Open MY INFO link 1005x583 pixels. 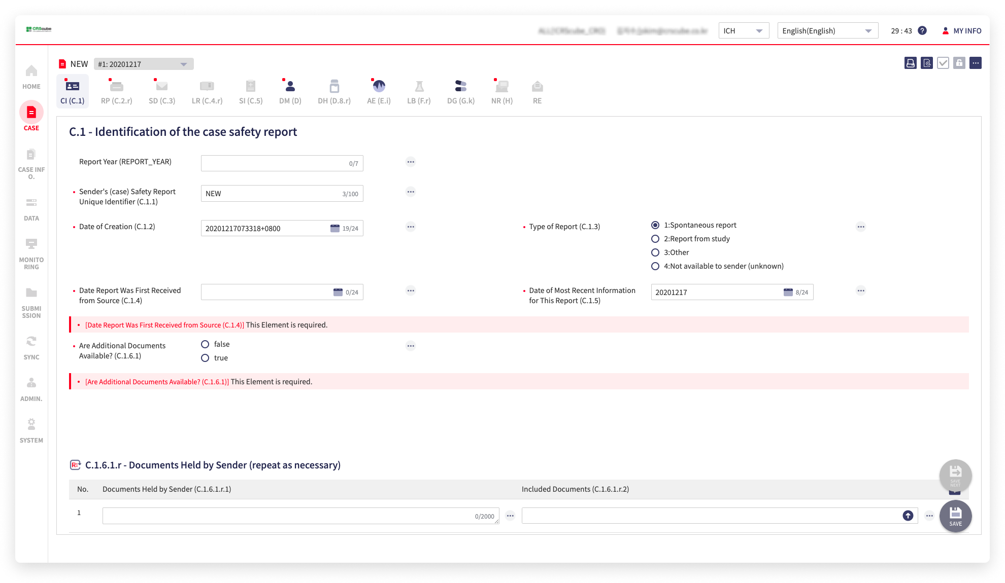(961, 31)
